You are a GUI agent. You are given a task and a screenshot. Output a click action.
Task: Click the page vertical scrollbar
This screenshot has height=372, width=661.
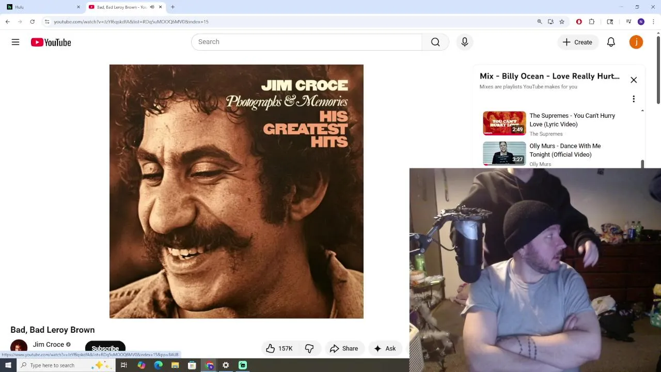point(658,70)
